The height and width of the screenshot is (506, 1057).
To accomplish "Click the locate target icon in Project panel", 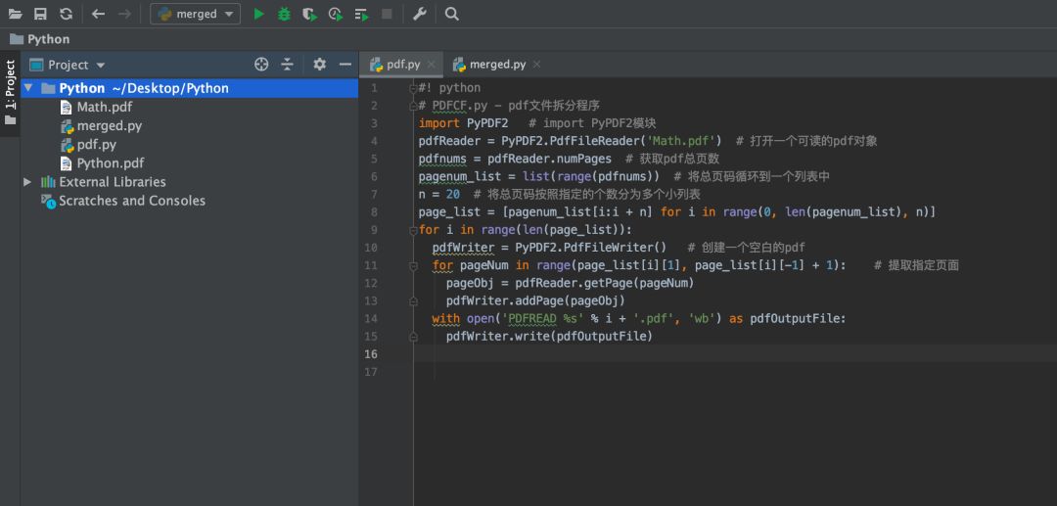I will [261, 65].
